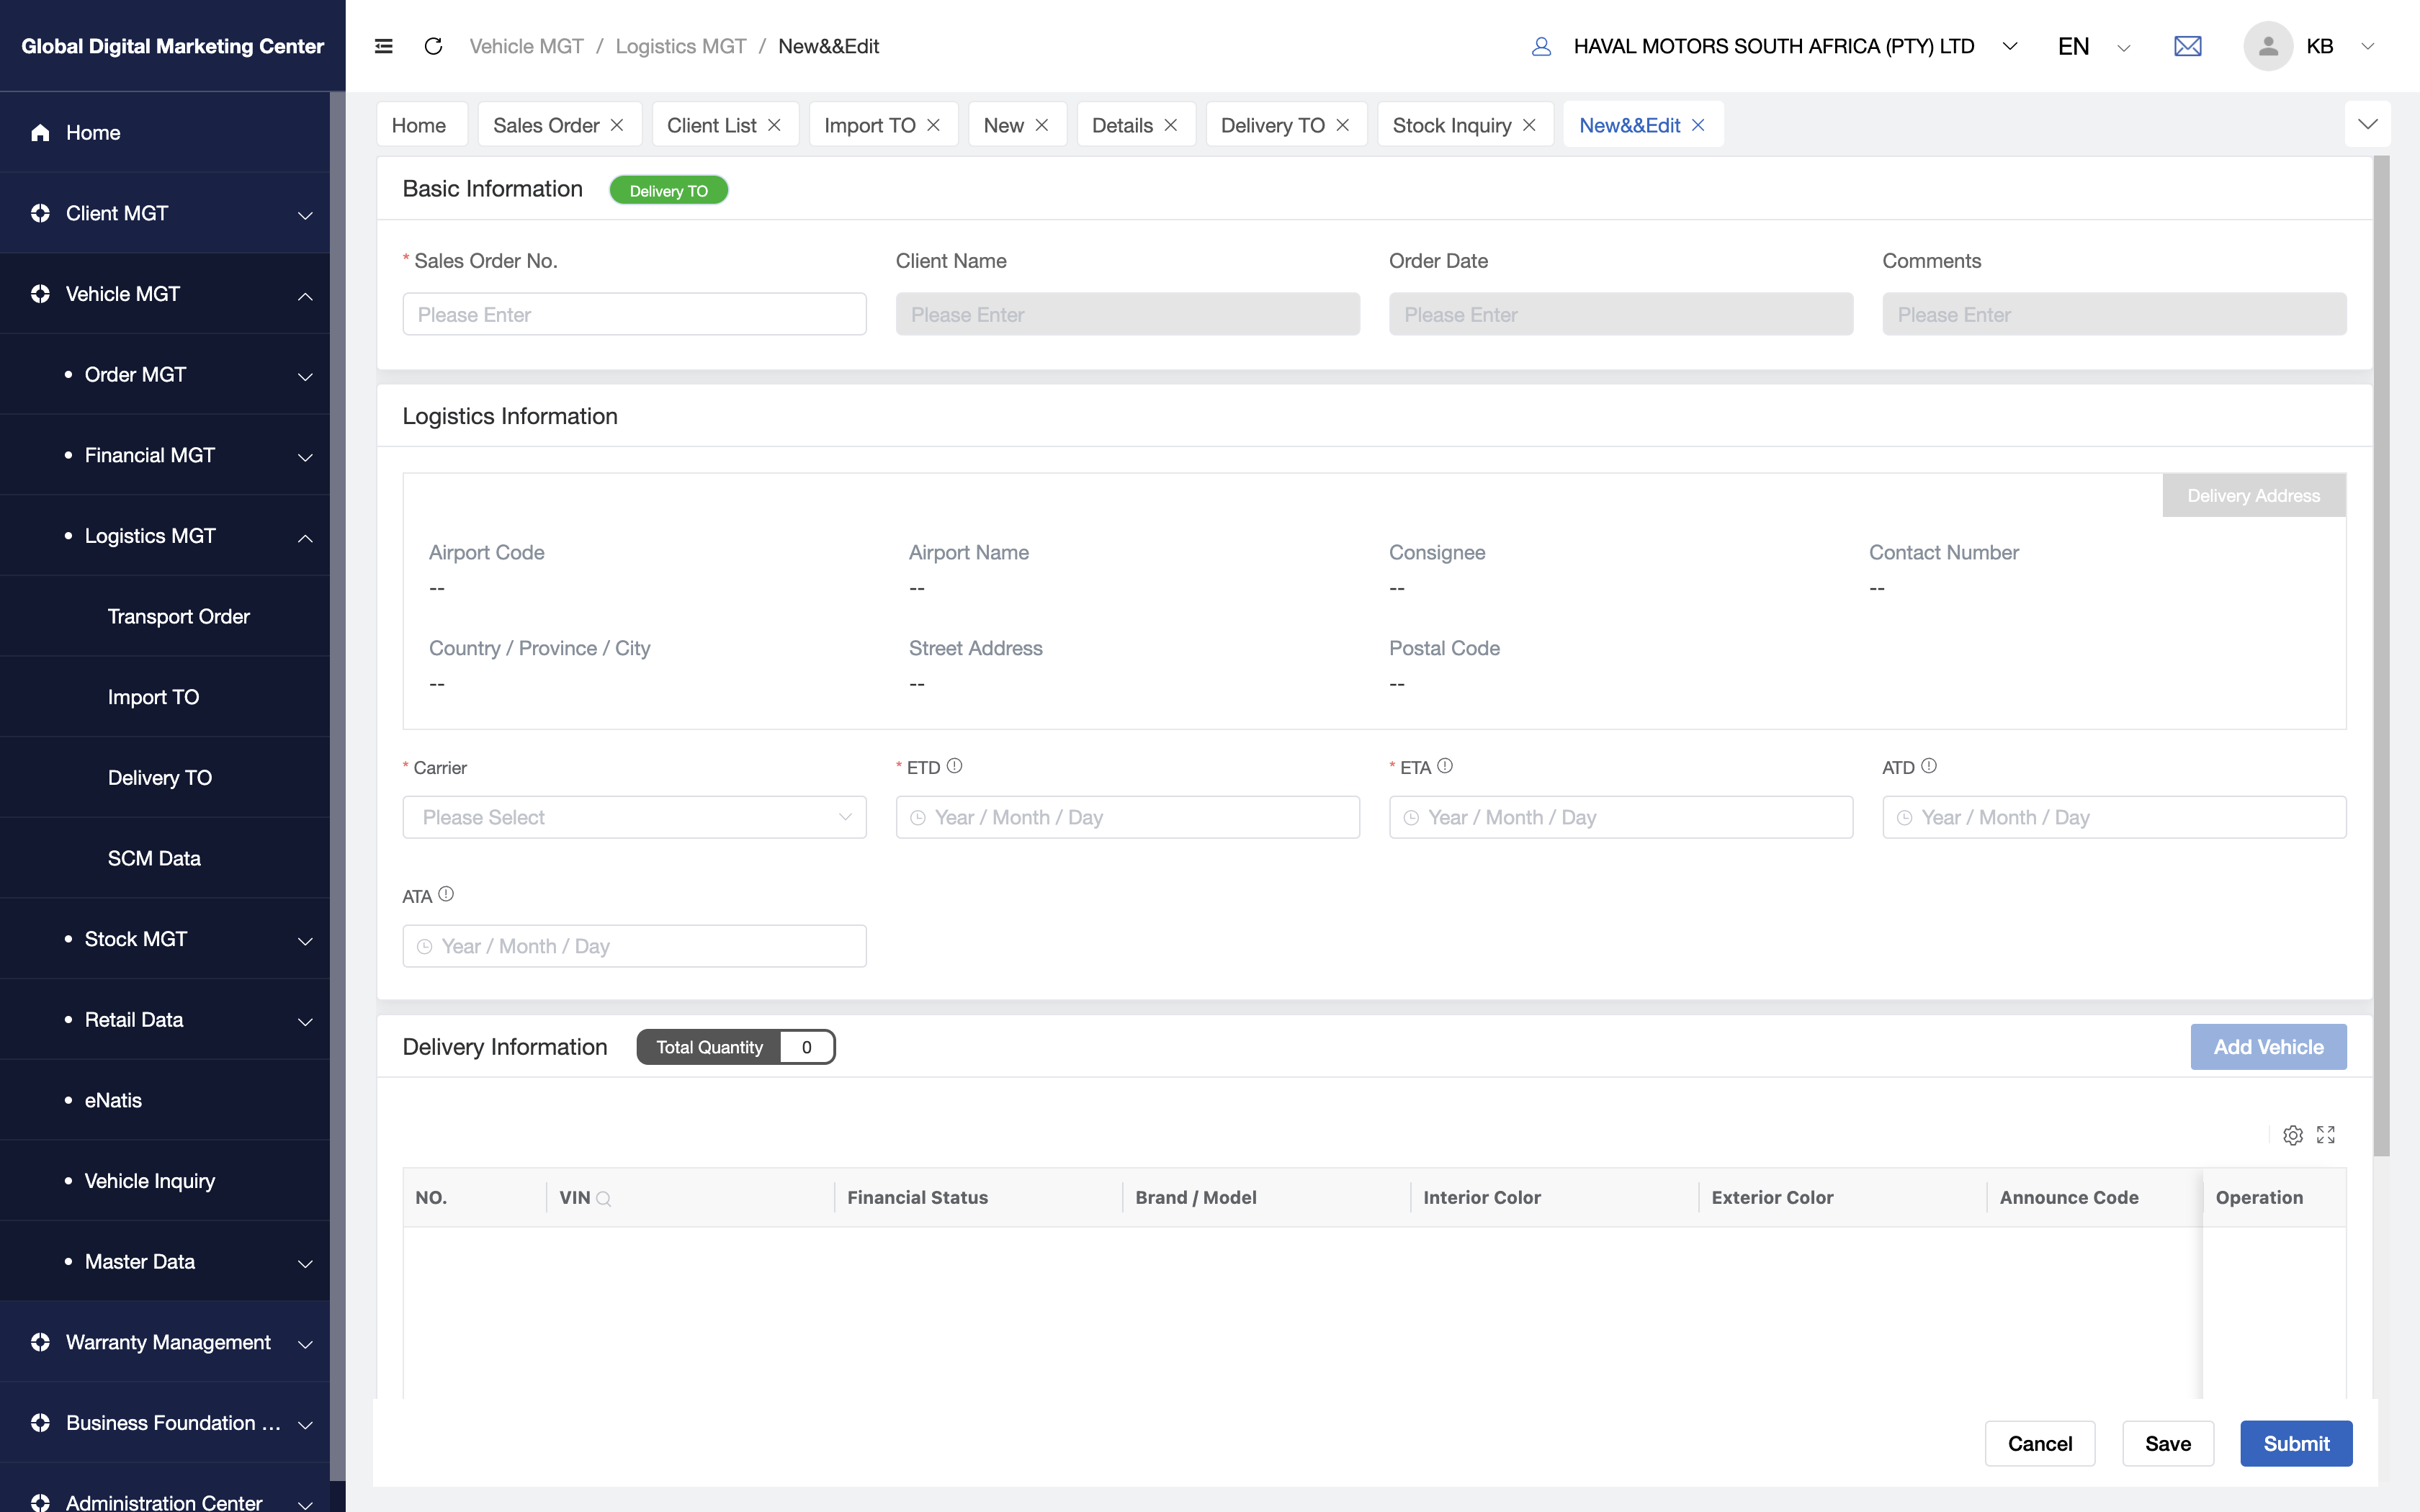Viewport: 2420px width, 1512px height.
Task: Click the VIN column search icon
Action: click(x=604, y=1198)
